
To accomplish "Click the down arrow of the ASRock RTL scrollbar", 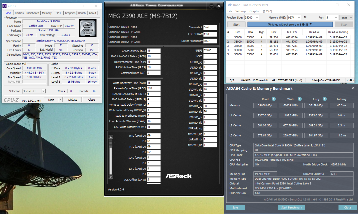I will (111, 177).
